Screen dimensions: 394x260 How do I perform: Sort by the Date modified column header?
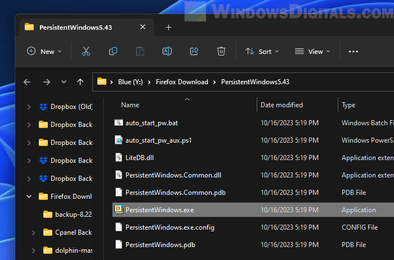coord(281,105)
